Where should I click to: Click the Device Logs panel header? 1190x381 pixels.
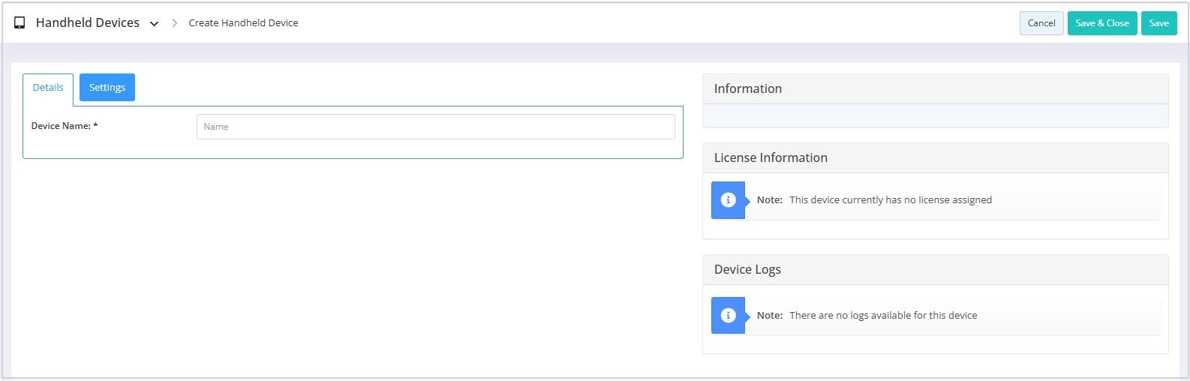click(x=936, y=269)
